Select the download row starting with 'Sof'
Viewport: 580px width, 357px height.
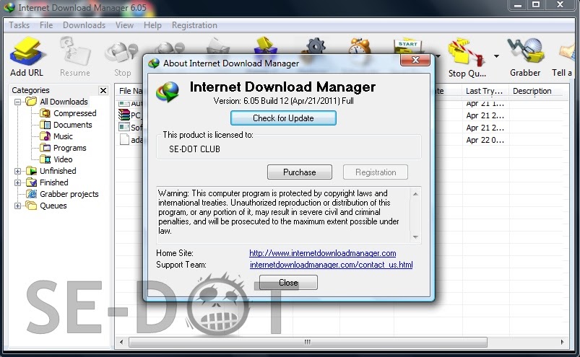[131, 128]
